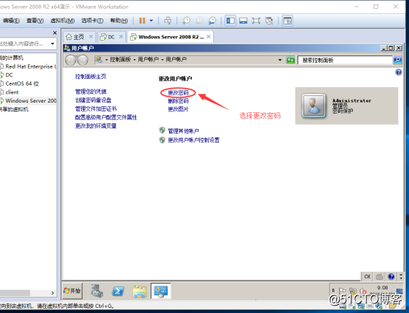The width and height of the screenshot is (409, 313).
Task: Click the language bar keyboard icon
Action: point(379,277)
